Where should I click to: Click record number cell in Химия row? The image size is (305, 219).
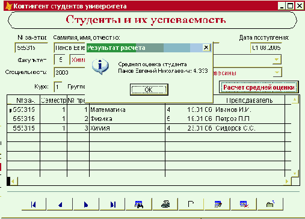tap(23, 128)
